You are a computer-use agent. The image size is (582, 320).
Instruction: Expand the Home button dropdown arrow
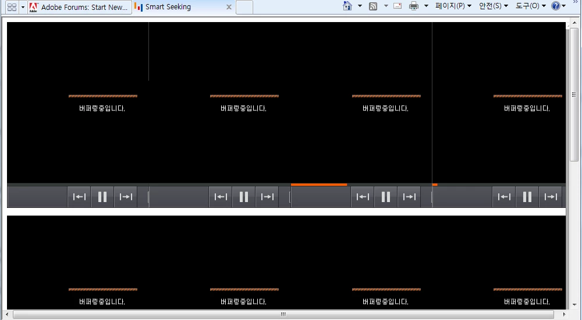click(360, 6)
